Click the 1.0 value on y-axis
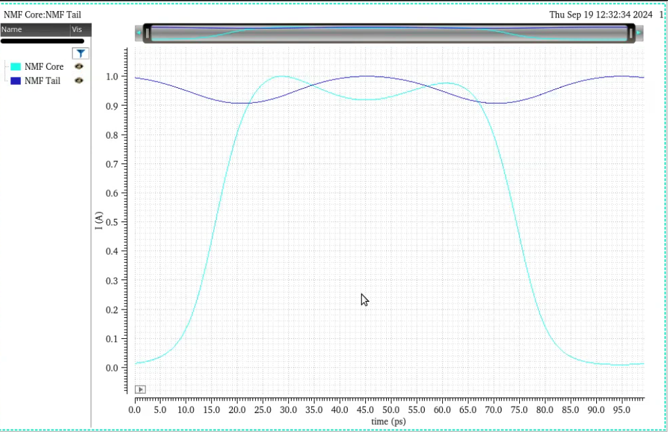 point(112,77)
